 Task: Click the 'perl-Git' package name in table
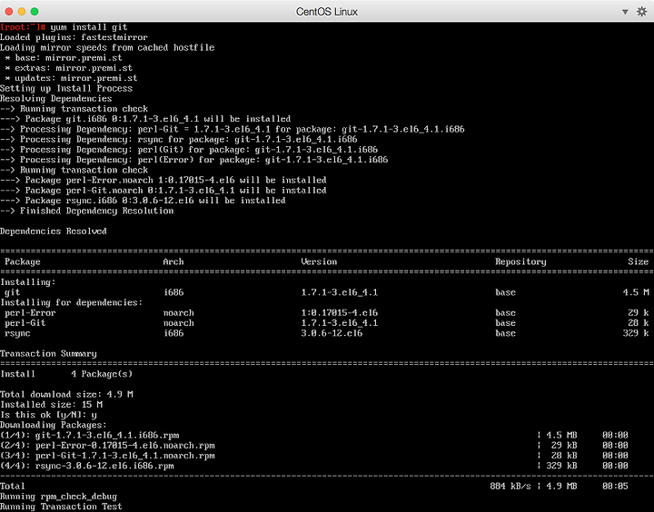point(25,323)
